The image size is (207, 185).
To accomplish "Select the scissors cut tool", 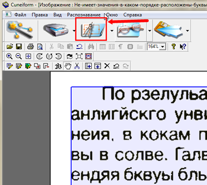I will 77,66.
